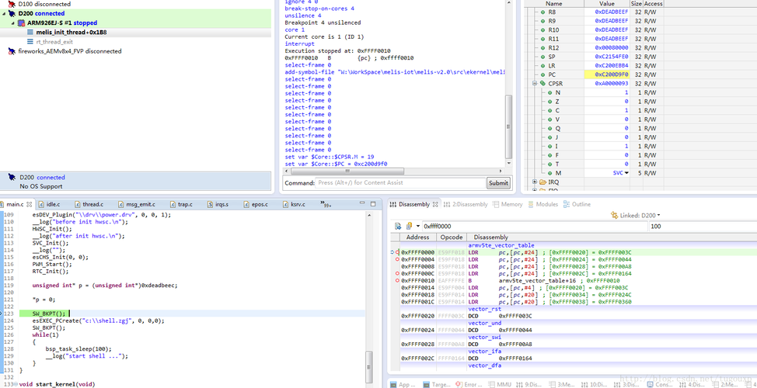This screenshot has width=757, height=388.
Task: Collapse the ARM926EJ-S core node
Action: click(x=12, y=23)
